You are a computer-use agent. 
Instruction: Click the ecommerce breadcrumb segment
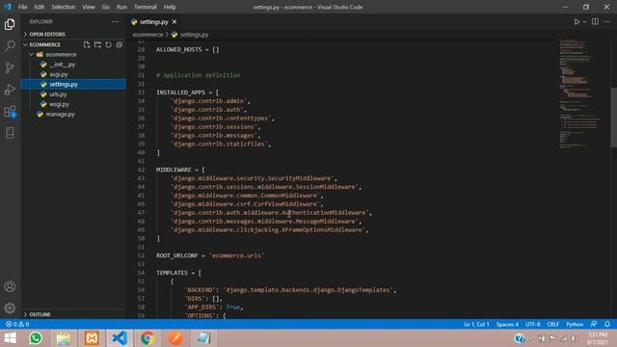(148, 35)
